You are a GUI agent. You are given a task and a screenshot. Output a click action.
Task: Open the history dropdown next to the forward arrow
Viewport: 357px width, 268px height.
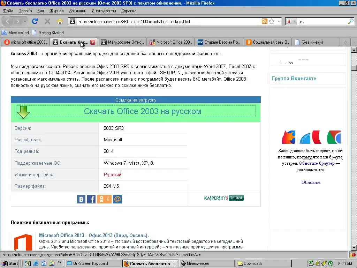coord(25,21)
